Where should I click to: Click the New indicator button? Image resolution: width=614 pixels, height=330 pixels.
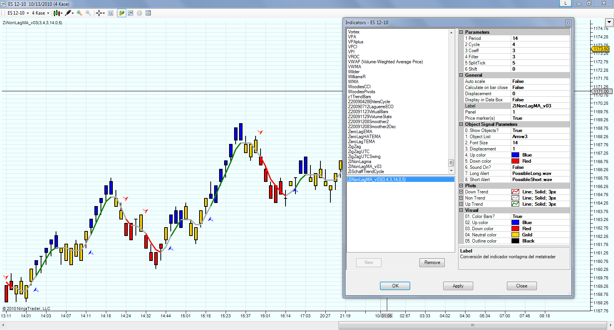click(x=368, y=262)
